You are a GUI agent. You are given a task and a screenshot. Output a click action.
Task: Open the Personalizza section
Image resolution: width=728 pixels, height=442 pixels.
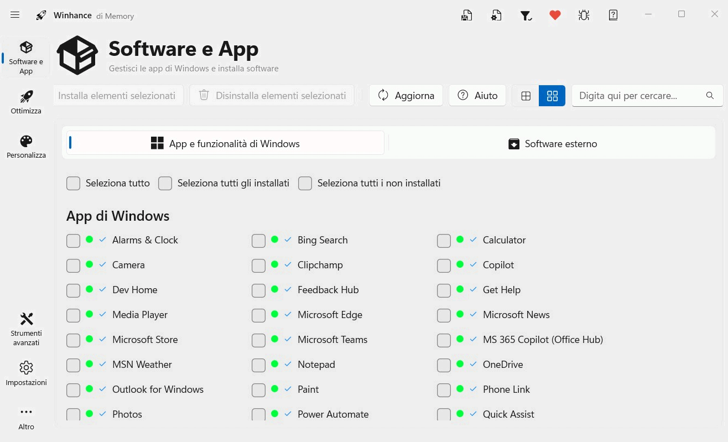26,145
